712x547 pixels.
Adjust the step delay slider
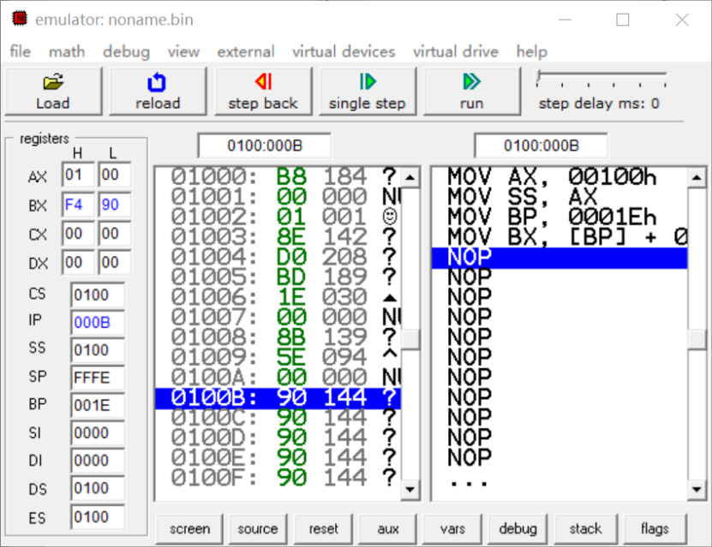pos(600,77)
